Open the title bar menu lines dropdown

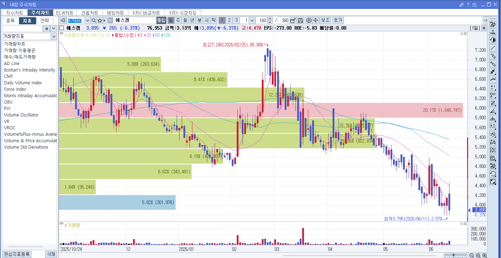coord(475,5)
